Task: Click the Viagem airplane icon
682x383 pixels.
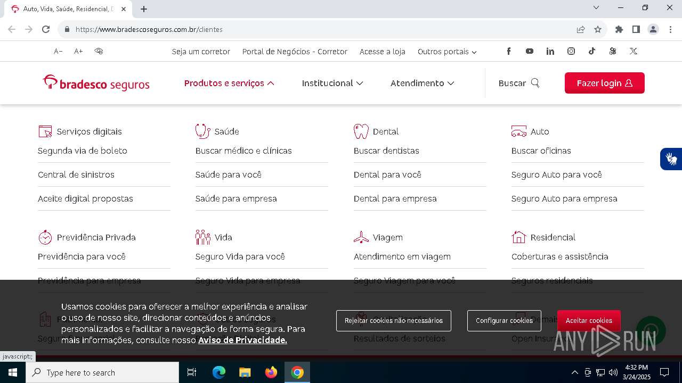Action: pos(361,237)
